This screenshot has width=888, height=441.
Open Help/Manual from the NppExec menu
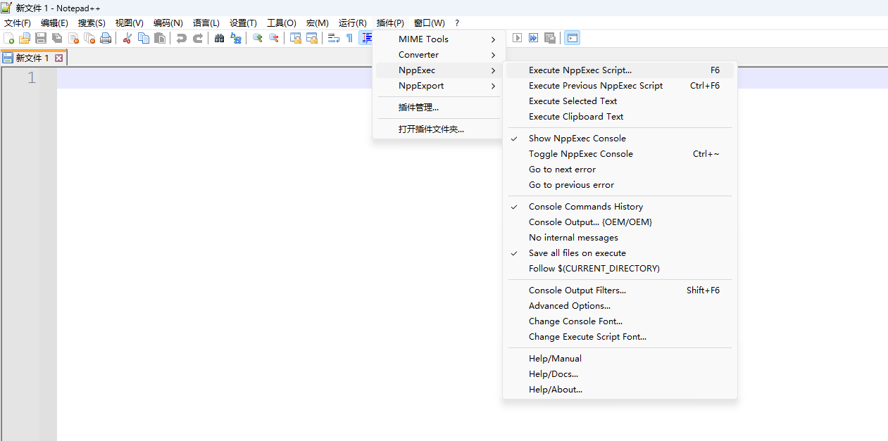555,358
